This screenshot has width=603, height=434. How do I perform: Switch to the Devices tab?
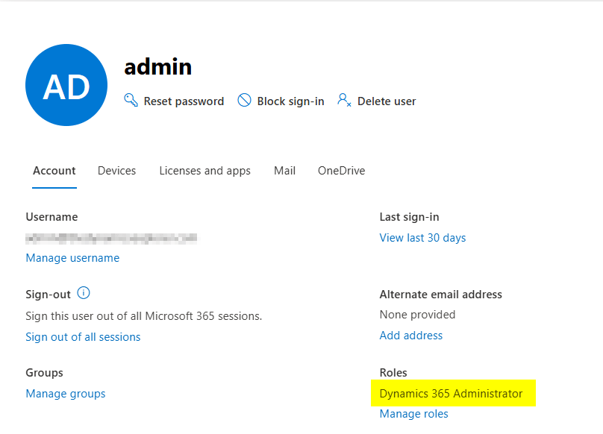click(116, 171)
